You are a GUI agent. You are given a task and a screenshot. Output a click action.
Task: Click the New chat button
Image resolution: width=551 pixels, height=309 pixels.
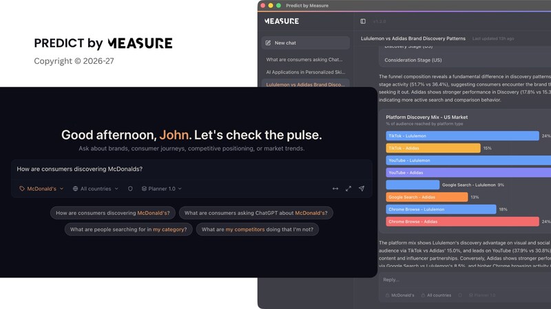(x=305, y=43)
